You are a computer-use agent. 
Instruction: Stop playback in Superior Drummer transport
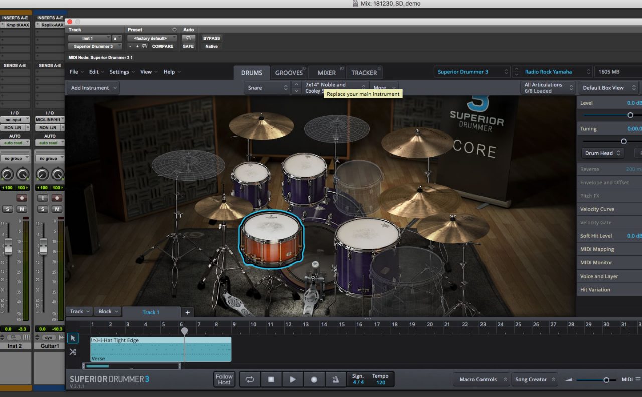coord(271,379)
